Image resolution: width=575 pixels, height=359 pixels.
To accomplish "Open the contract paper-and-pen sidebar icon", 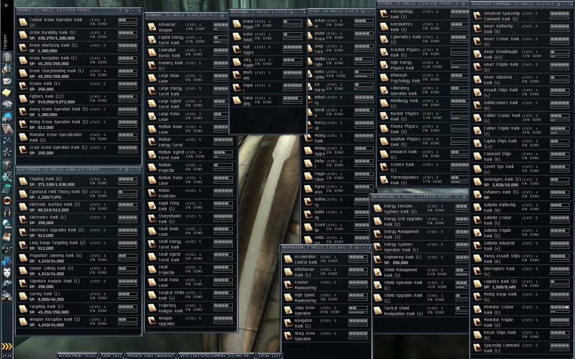I will point(7,129).
